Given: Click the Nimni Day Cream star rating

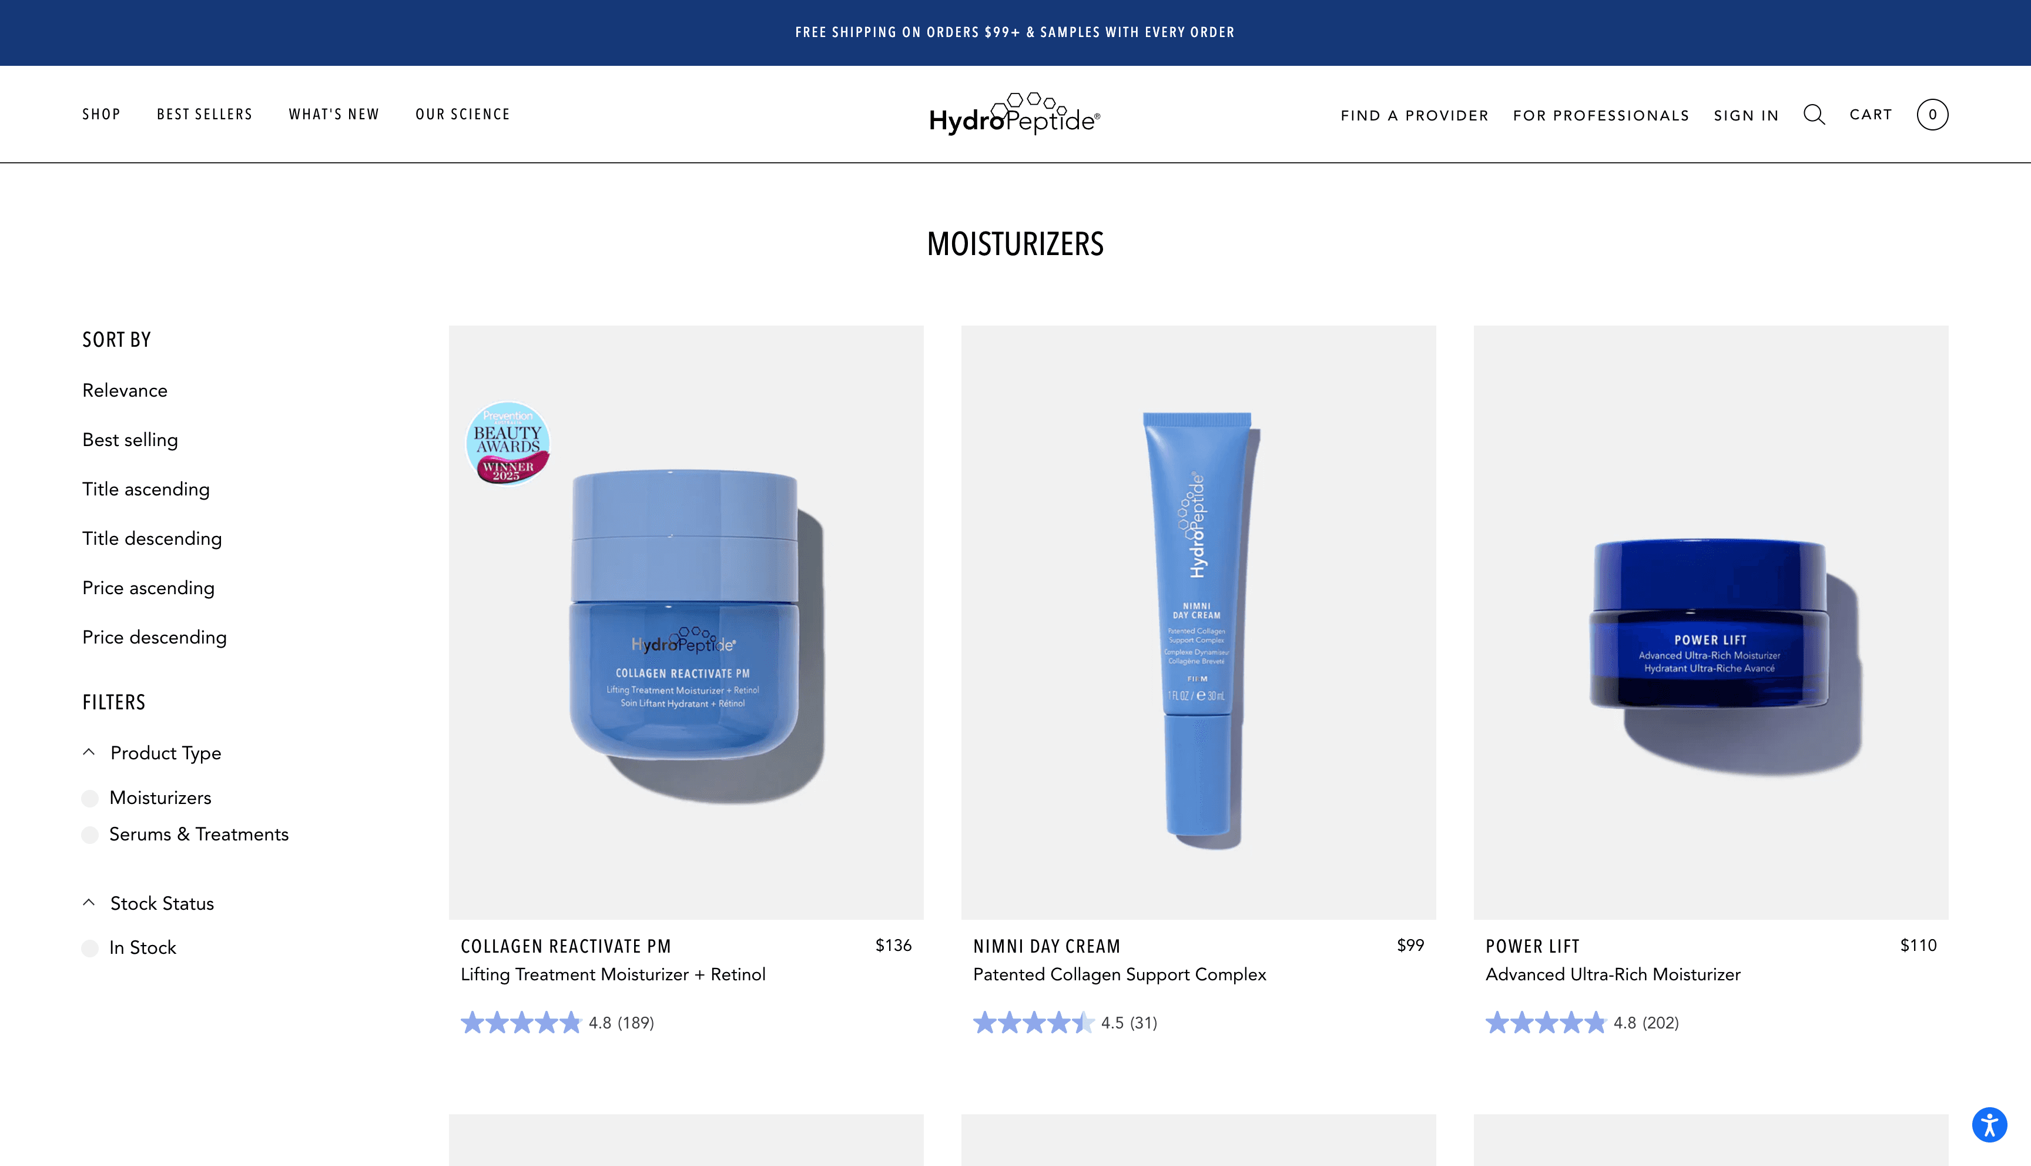Looking at the screenshot, I should pos(1034,1023).
